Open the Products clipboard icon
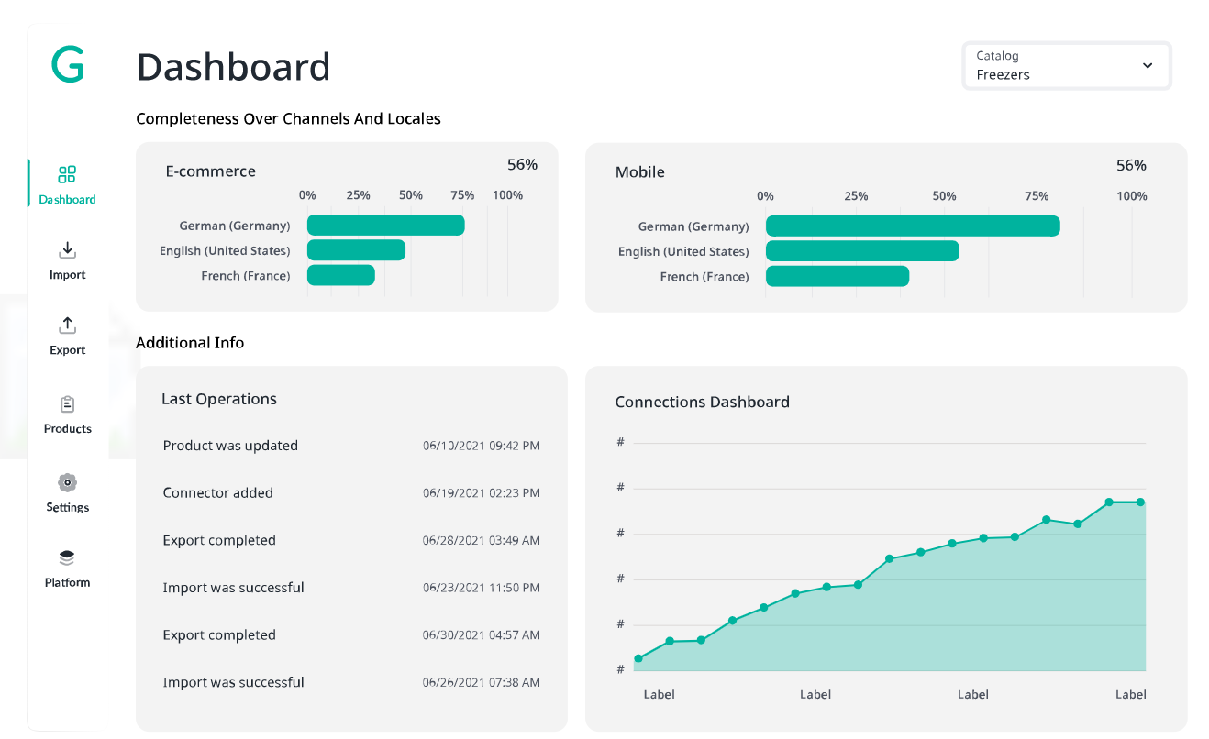The width and height of the screenshot is (1209, 739). 67,403
